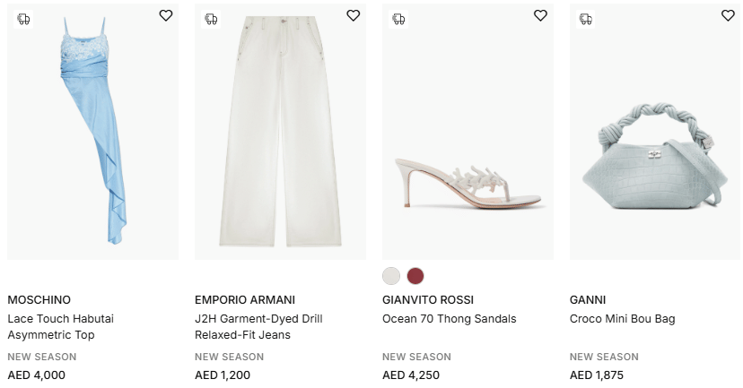The image size is (743, 388).
Task: Add Moschino asymmetric top to wishlist
Action: coord(166,15)
